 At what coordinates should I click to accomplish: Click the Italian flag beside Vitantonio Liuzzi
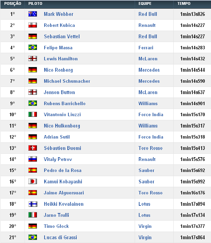(x=32, y=114)
